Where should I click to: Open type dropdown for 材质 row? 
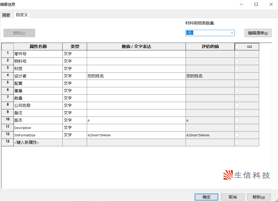[x=75, y=69]
